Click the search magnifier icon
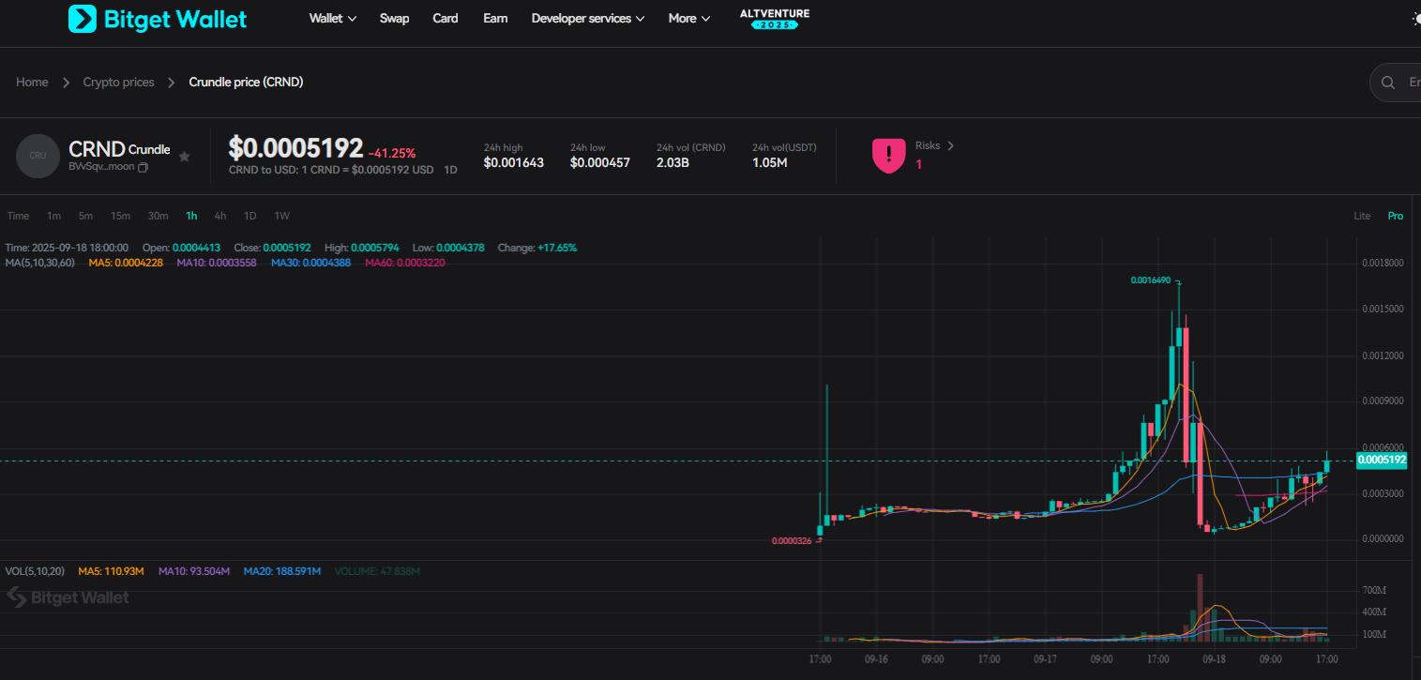This screenshot has width=1421, height=680. (1388, 83)
